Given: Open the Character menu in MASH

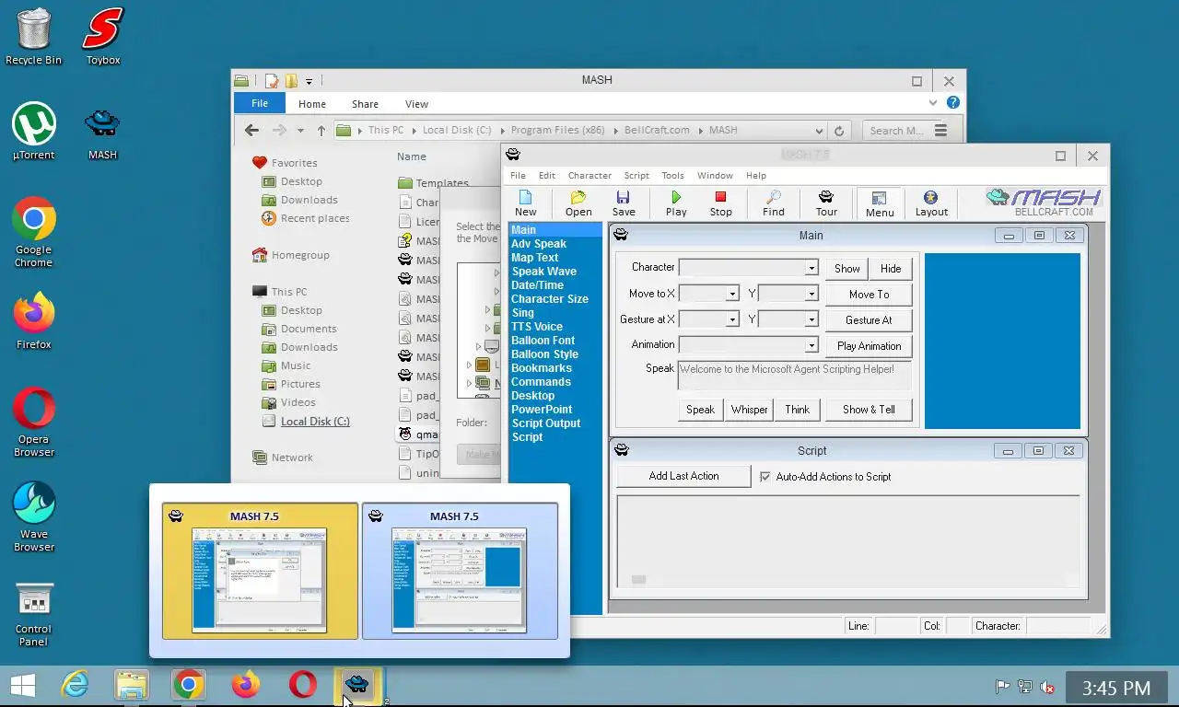Looking at the screenshot, I should pos(589,175).
